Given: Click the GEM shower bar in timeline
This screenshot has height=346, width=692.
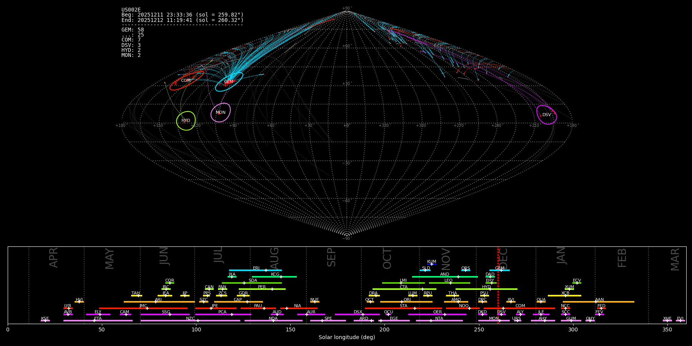Looking at the screenshot, I should point(499,270).
